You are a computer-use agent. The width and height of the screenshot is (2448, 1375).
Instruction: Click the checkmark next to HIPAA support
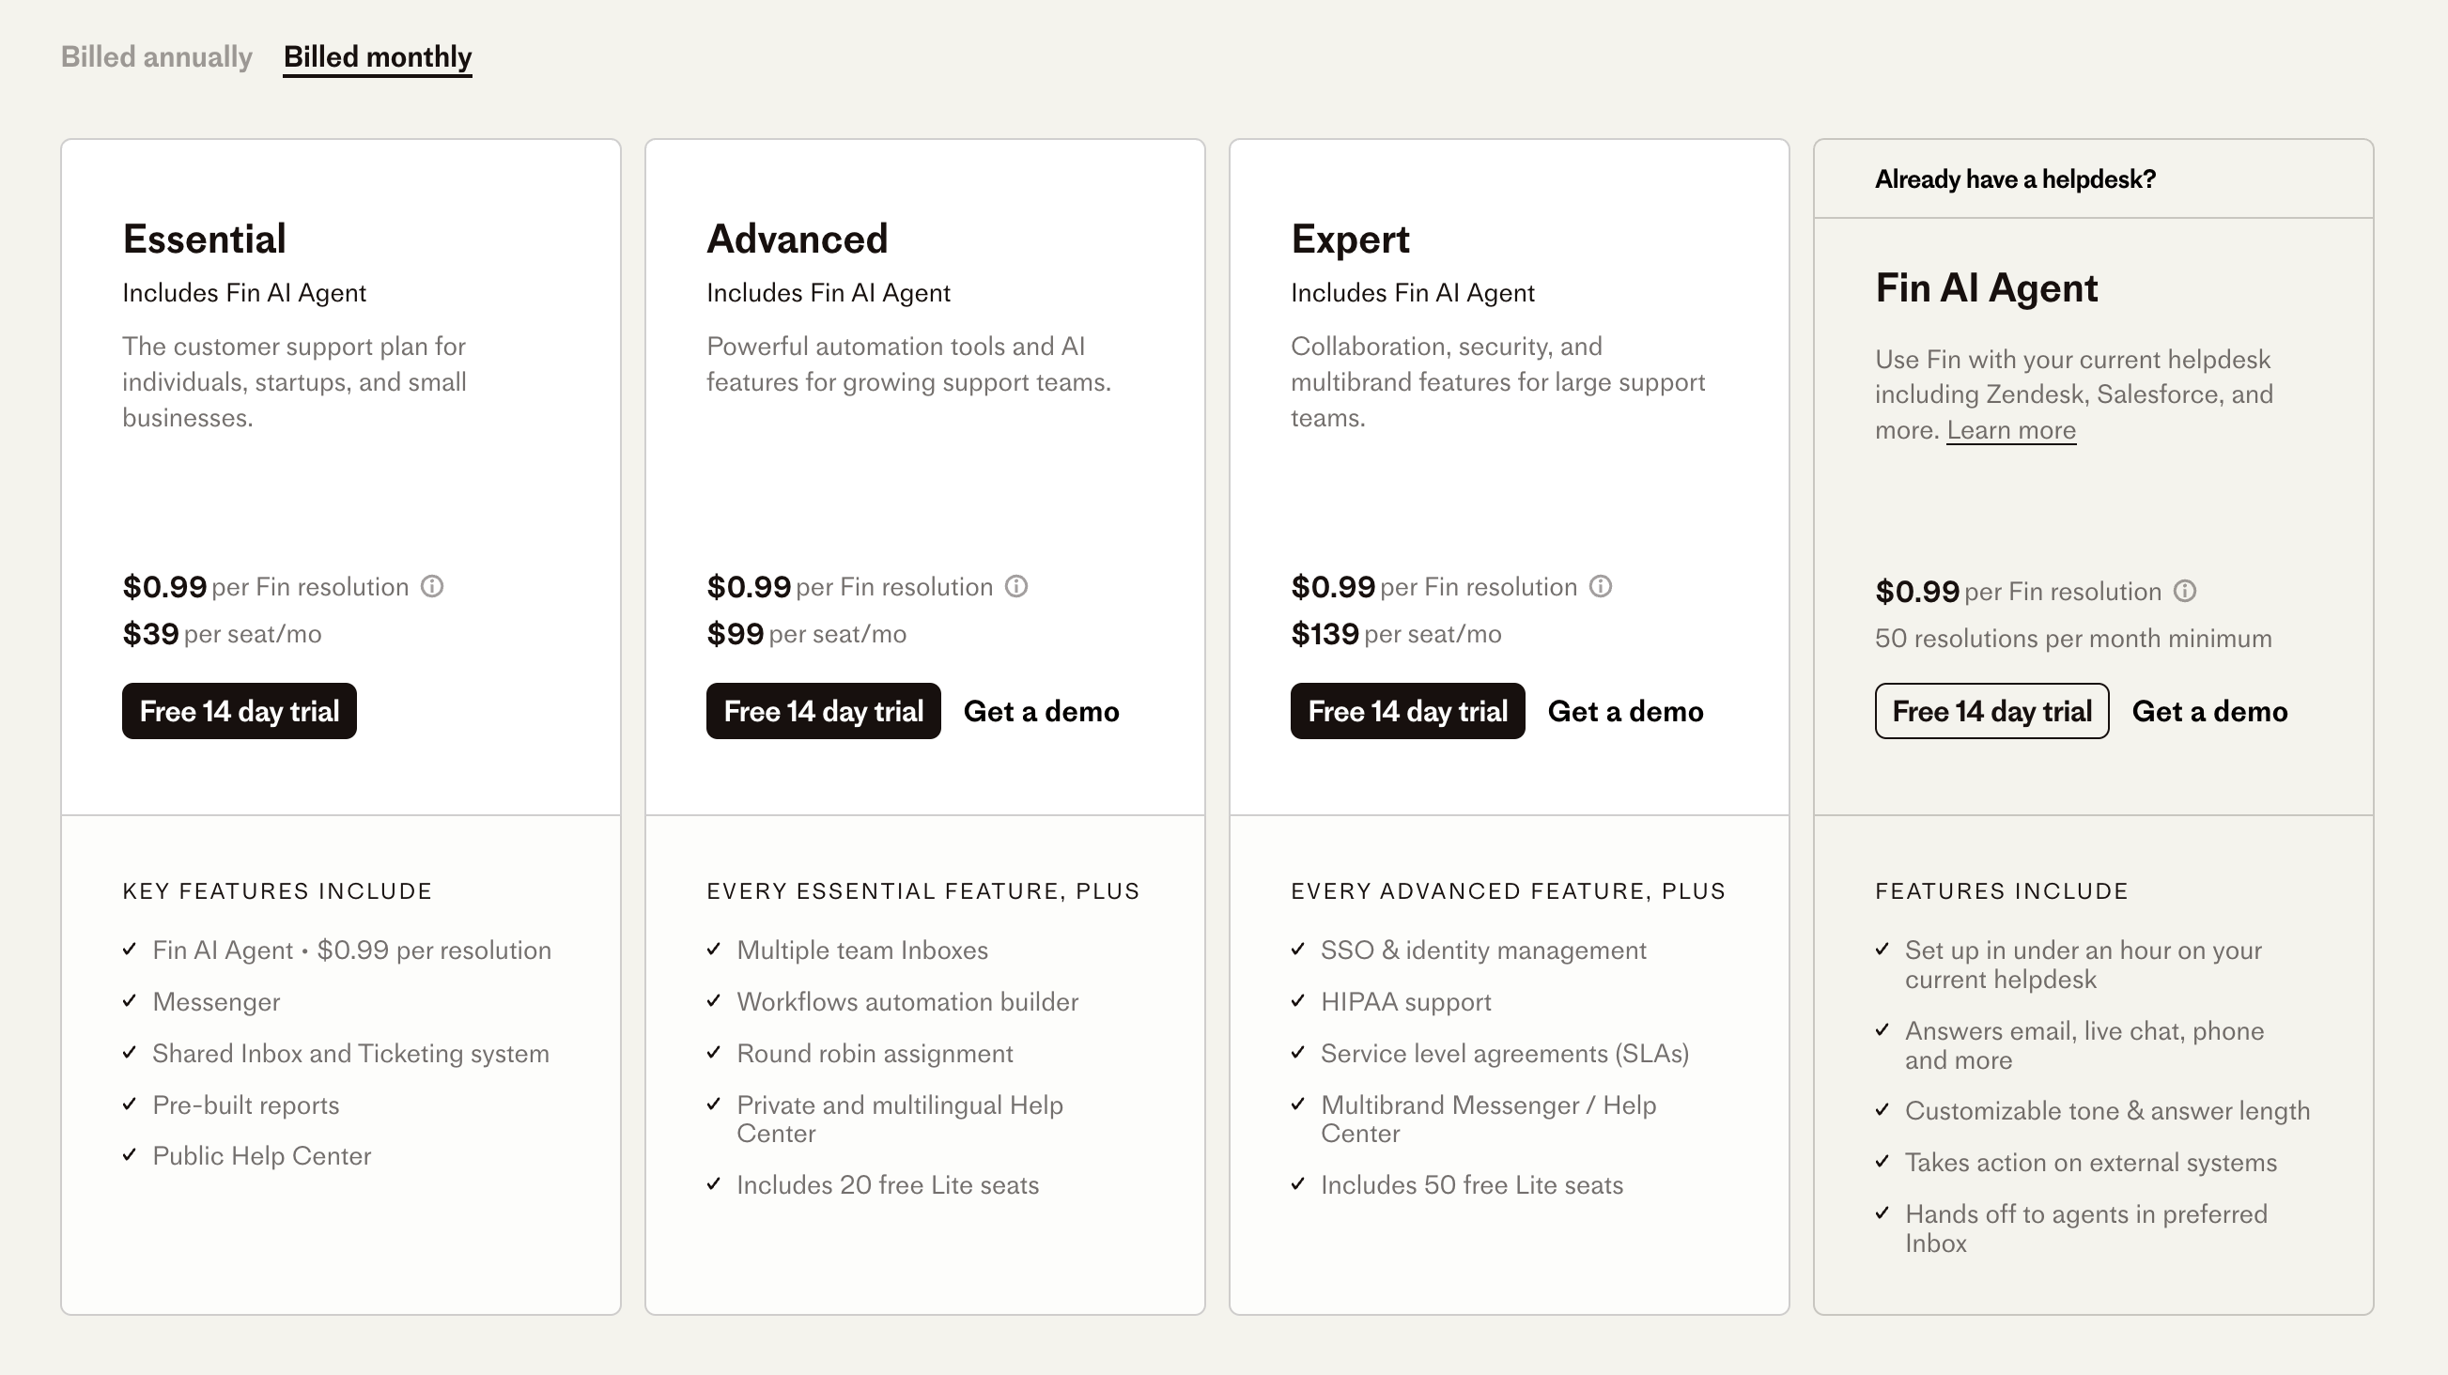[1297, 1000]
